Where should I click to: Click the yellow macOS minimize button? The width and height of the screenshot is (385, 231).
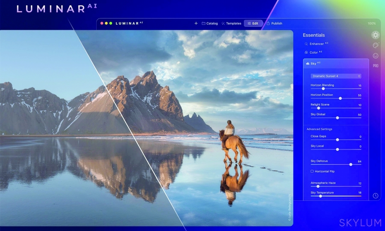click(x=106, y=23)
